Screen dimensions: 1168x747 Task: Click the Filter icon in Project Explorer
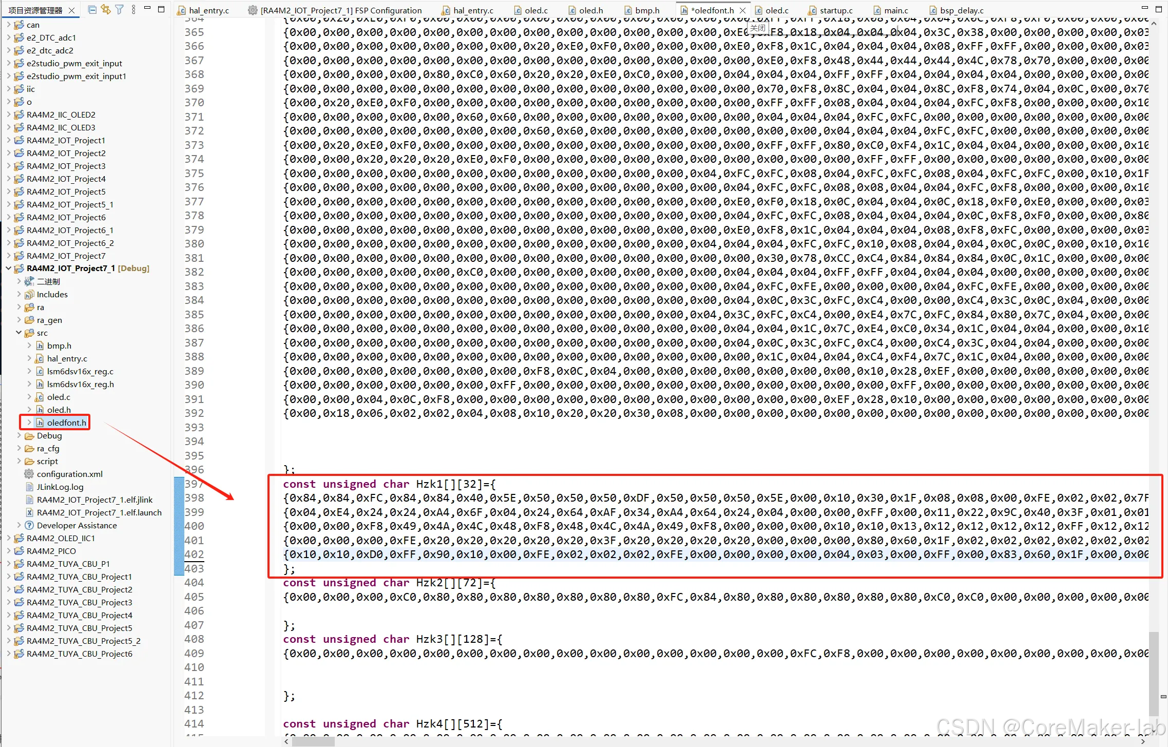[x=119, y=9]
